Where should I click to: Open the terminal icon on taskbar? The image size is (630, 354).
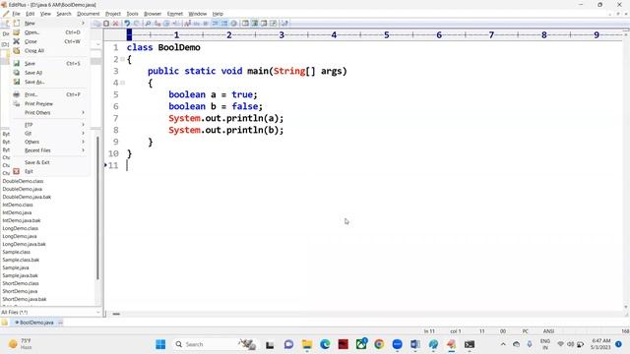tap(470, 344)
